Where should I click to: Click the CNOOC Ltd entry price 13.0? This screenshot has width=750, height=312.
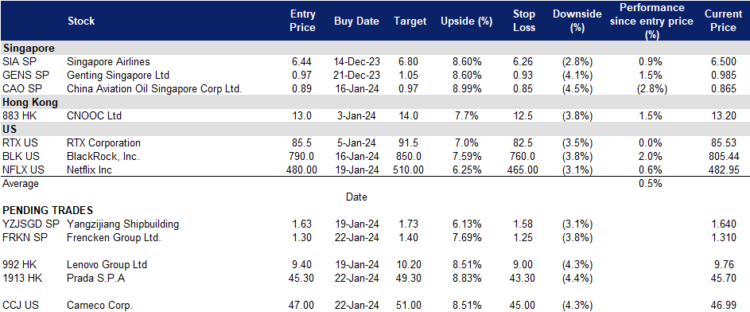click(303, 115)
